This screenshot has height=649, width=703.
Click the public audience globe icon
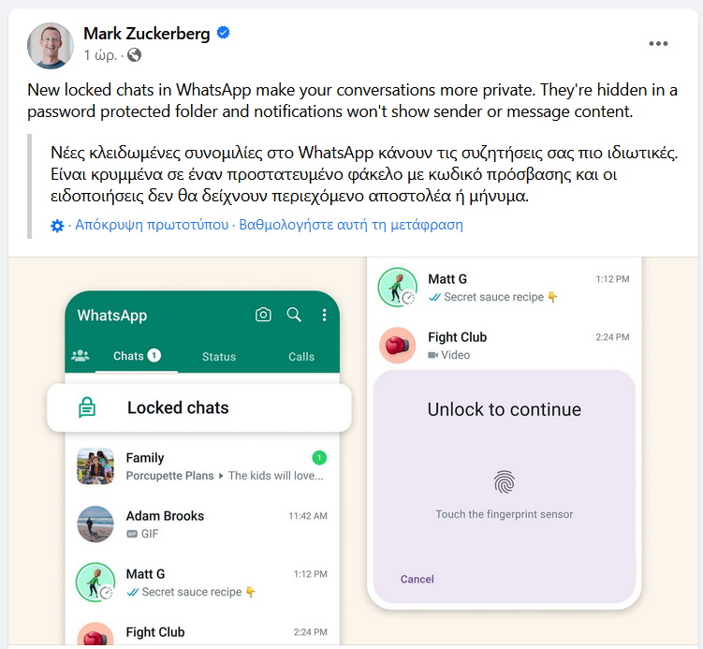tap(134, 55)
